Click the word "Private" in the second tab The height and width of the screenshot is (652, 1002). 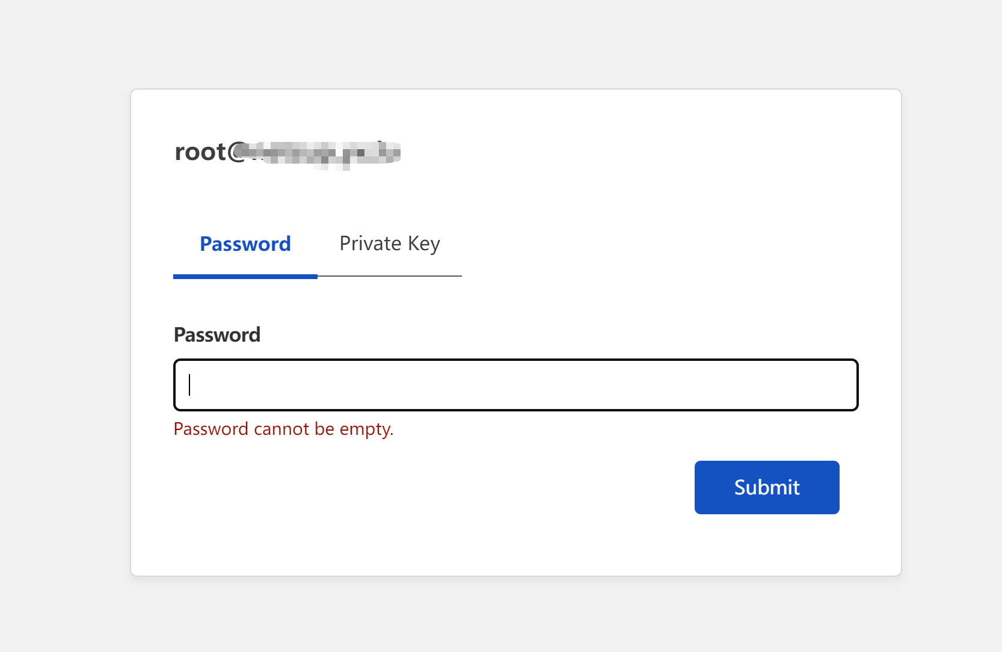pos(370,244)
